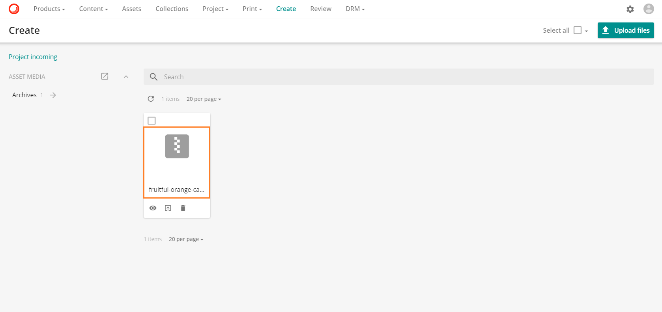The width and height of the screenshot is (662, 312).
Task: Open the top 20 per page dropdown
Action: coord(204,99)
